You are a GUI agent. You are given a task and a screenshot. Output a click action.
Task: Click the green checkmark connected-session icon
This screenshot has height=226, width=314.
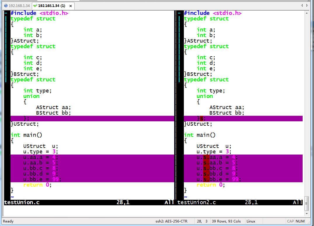[x=35, y=6]
